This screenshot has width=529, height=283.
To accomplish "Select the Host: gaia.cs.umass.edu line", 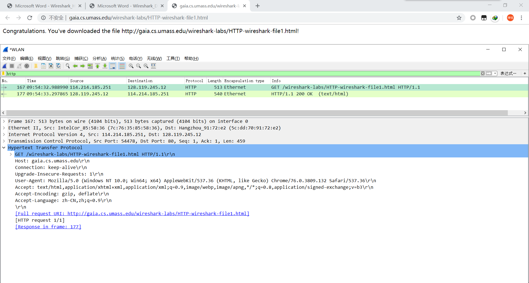I will tap(52, 161).
